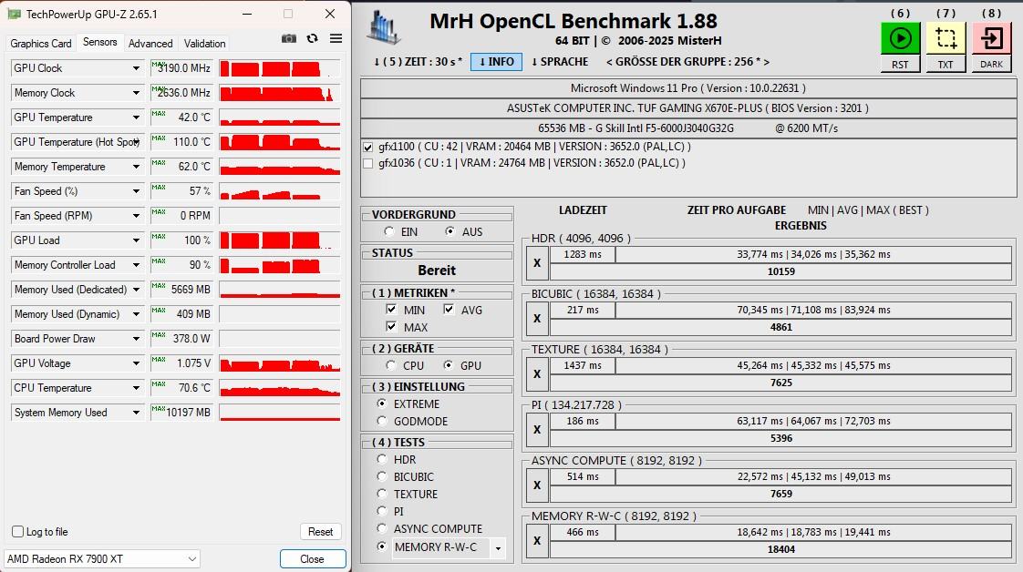Select the EIN foreground radio button

coord(389,231)
